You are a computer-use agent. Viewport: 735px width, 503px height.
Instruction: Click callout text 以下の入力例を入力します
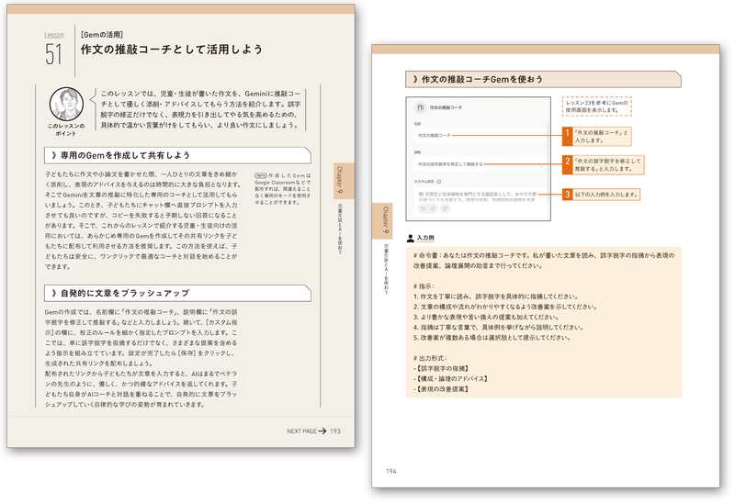point(606,195)
